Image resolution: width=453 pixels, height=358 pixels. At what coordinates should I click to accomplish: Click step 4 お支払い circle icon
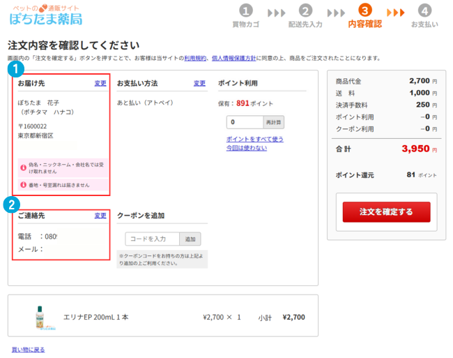424,11
